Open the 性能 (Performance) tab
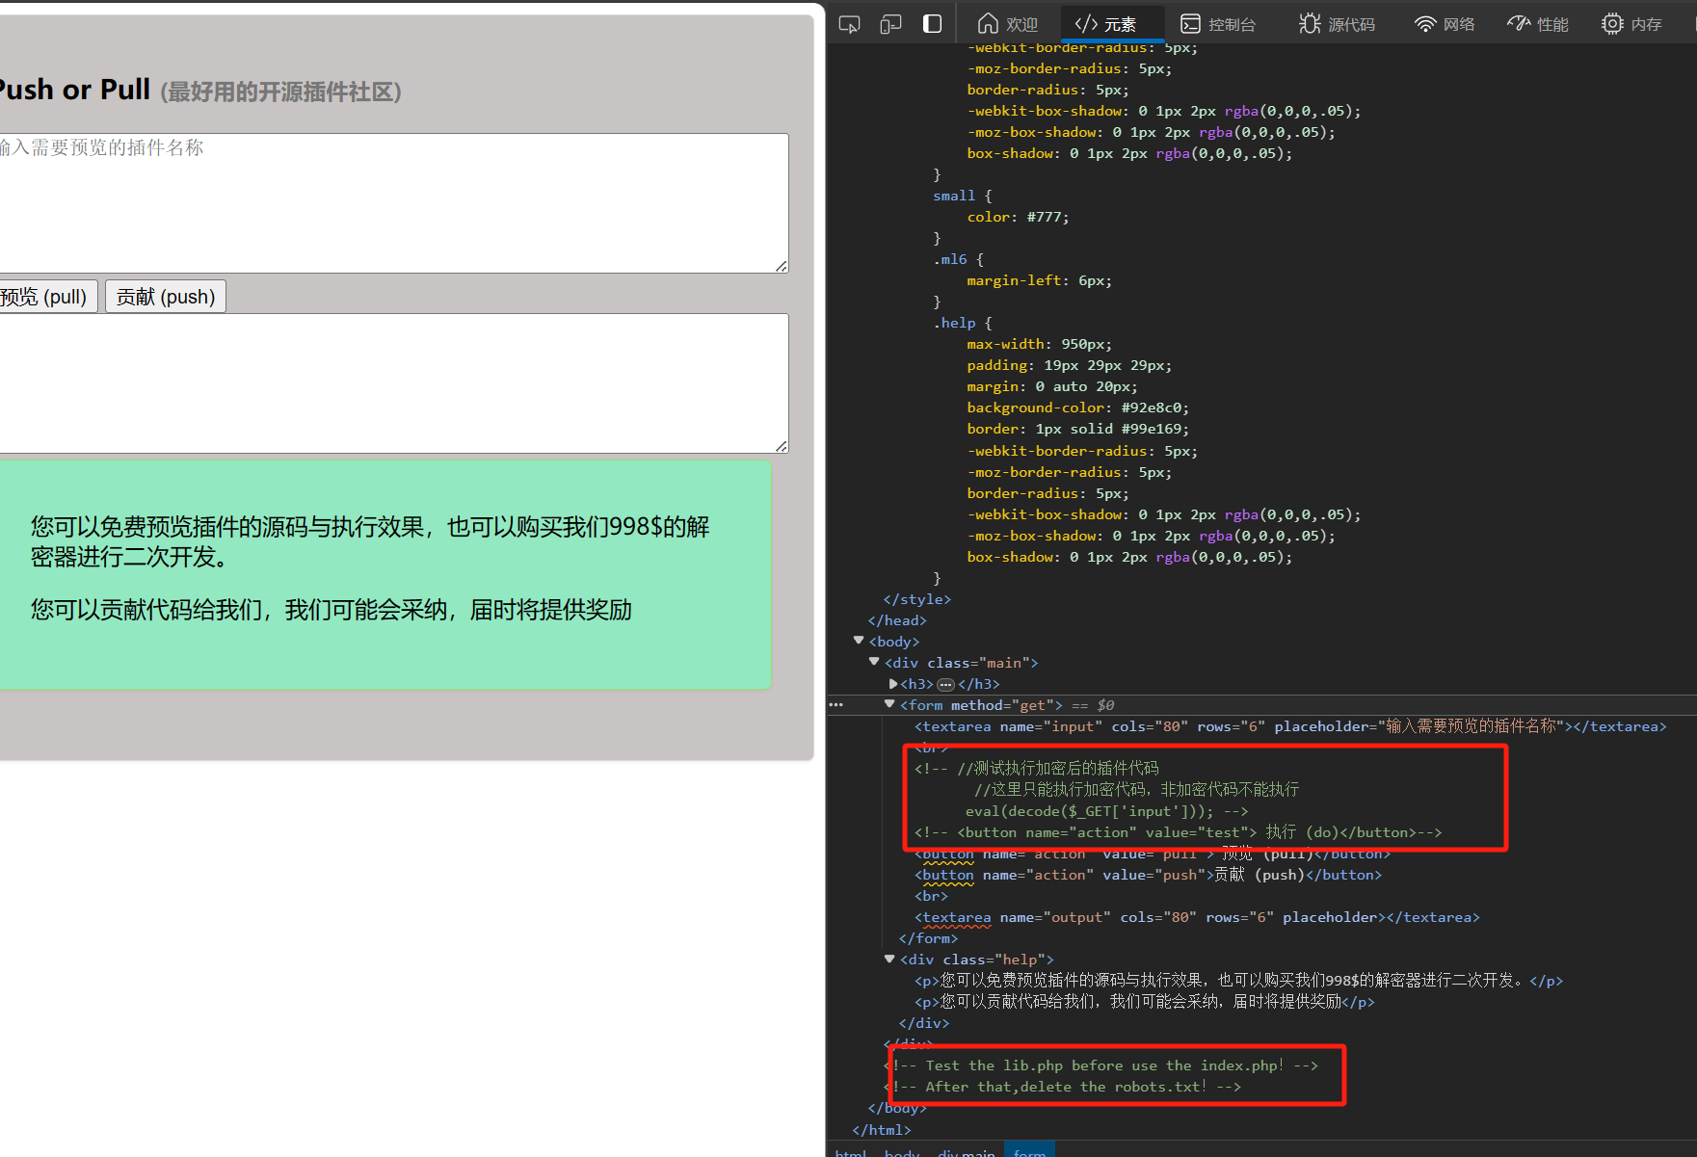Image resolution: width=1697 pixels, height=1157 pixels. coord(1539,24)
